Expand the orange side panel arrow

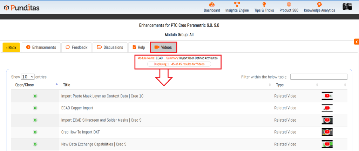(356, 42)
